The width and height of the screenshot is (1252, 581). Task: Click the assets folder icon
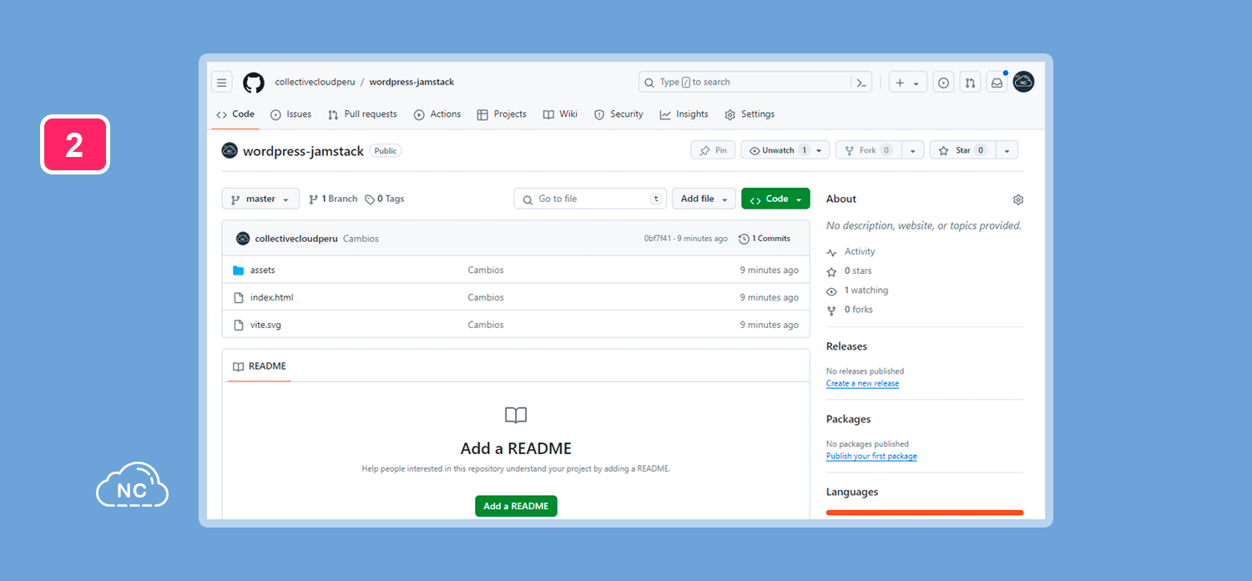click(239, 270)
